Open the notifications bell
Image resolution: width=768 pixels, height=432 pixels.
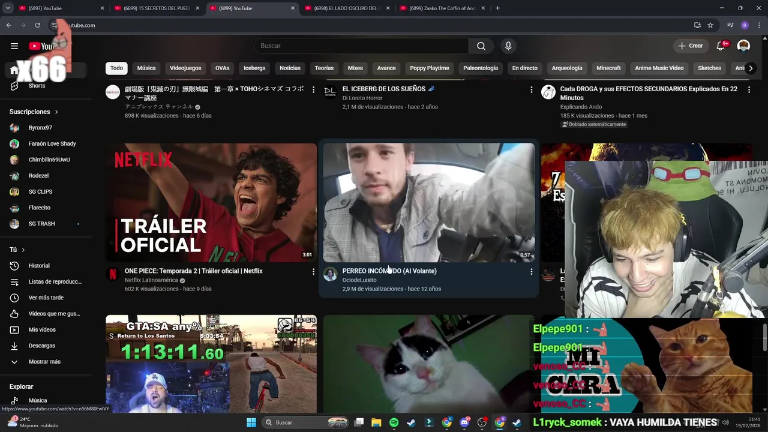(721, 46)
